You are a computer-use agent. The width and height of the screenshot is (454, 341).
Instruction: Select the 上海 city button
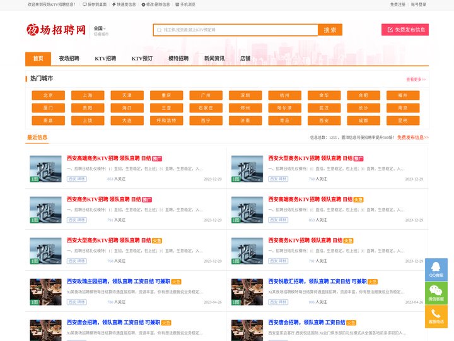coord(88,95)
